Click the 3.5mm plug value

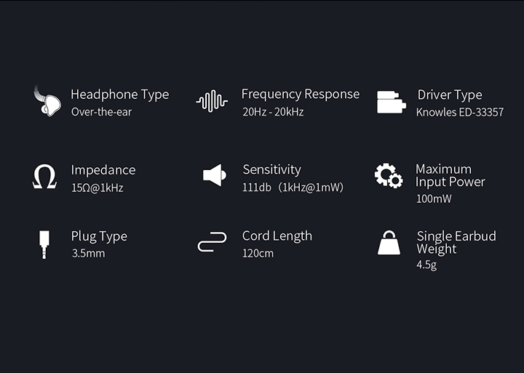click(x=88, y=254)
